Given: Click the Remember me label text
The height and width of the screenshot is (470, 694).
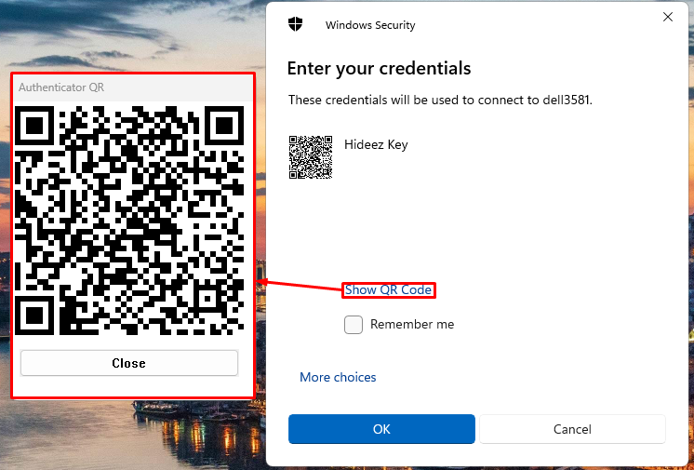Looking at the screenshot, I should 412,325.
